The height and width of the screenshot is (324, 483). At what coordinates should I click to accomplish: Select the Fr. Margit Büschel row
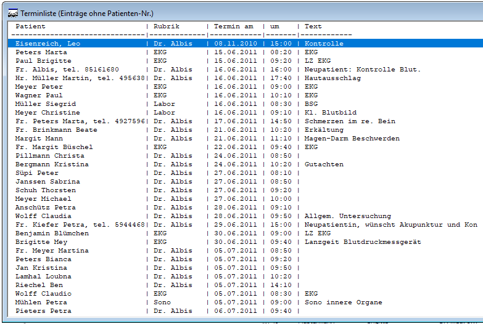[245, 147]
